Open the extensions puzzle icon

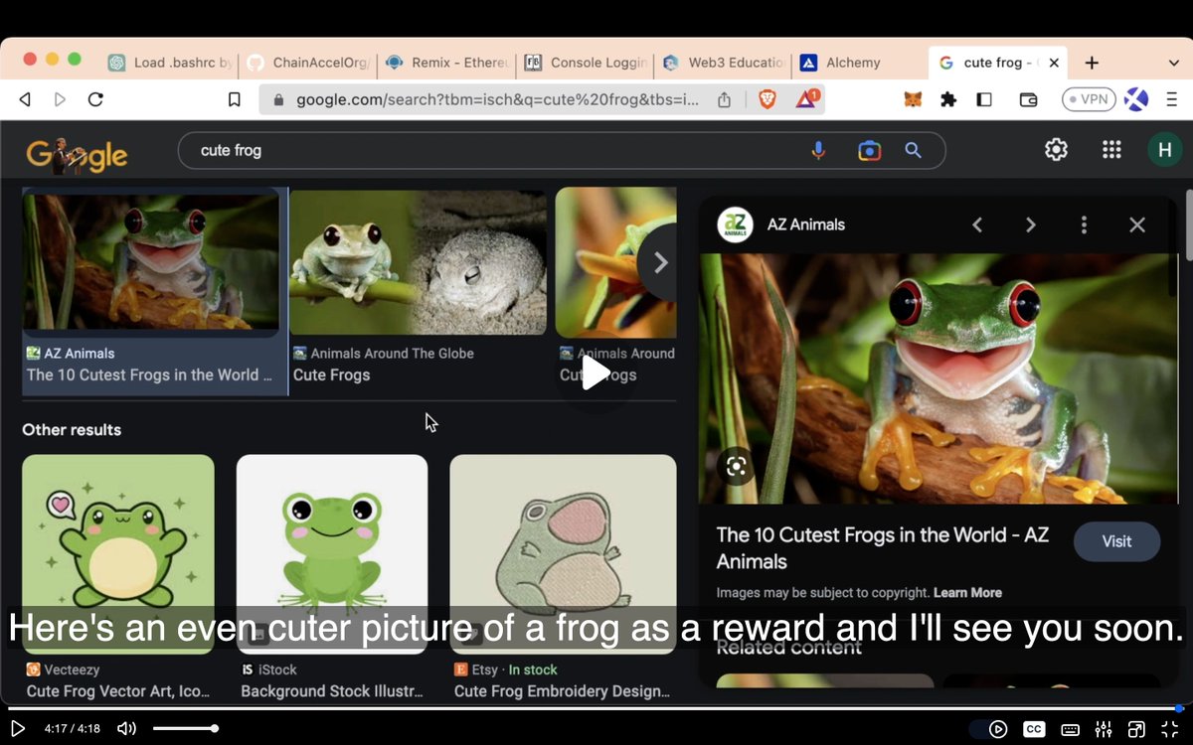(x=948, y=99)
